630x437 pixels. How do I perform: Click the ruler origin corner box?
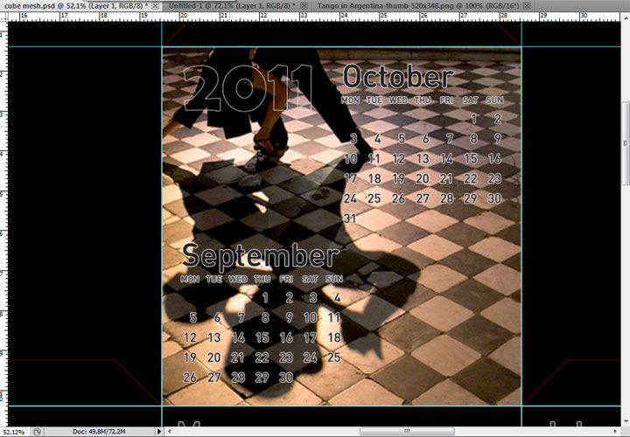point(3,16)
